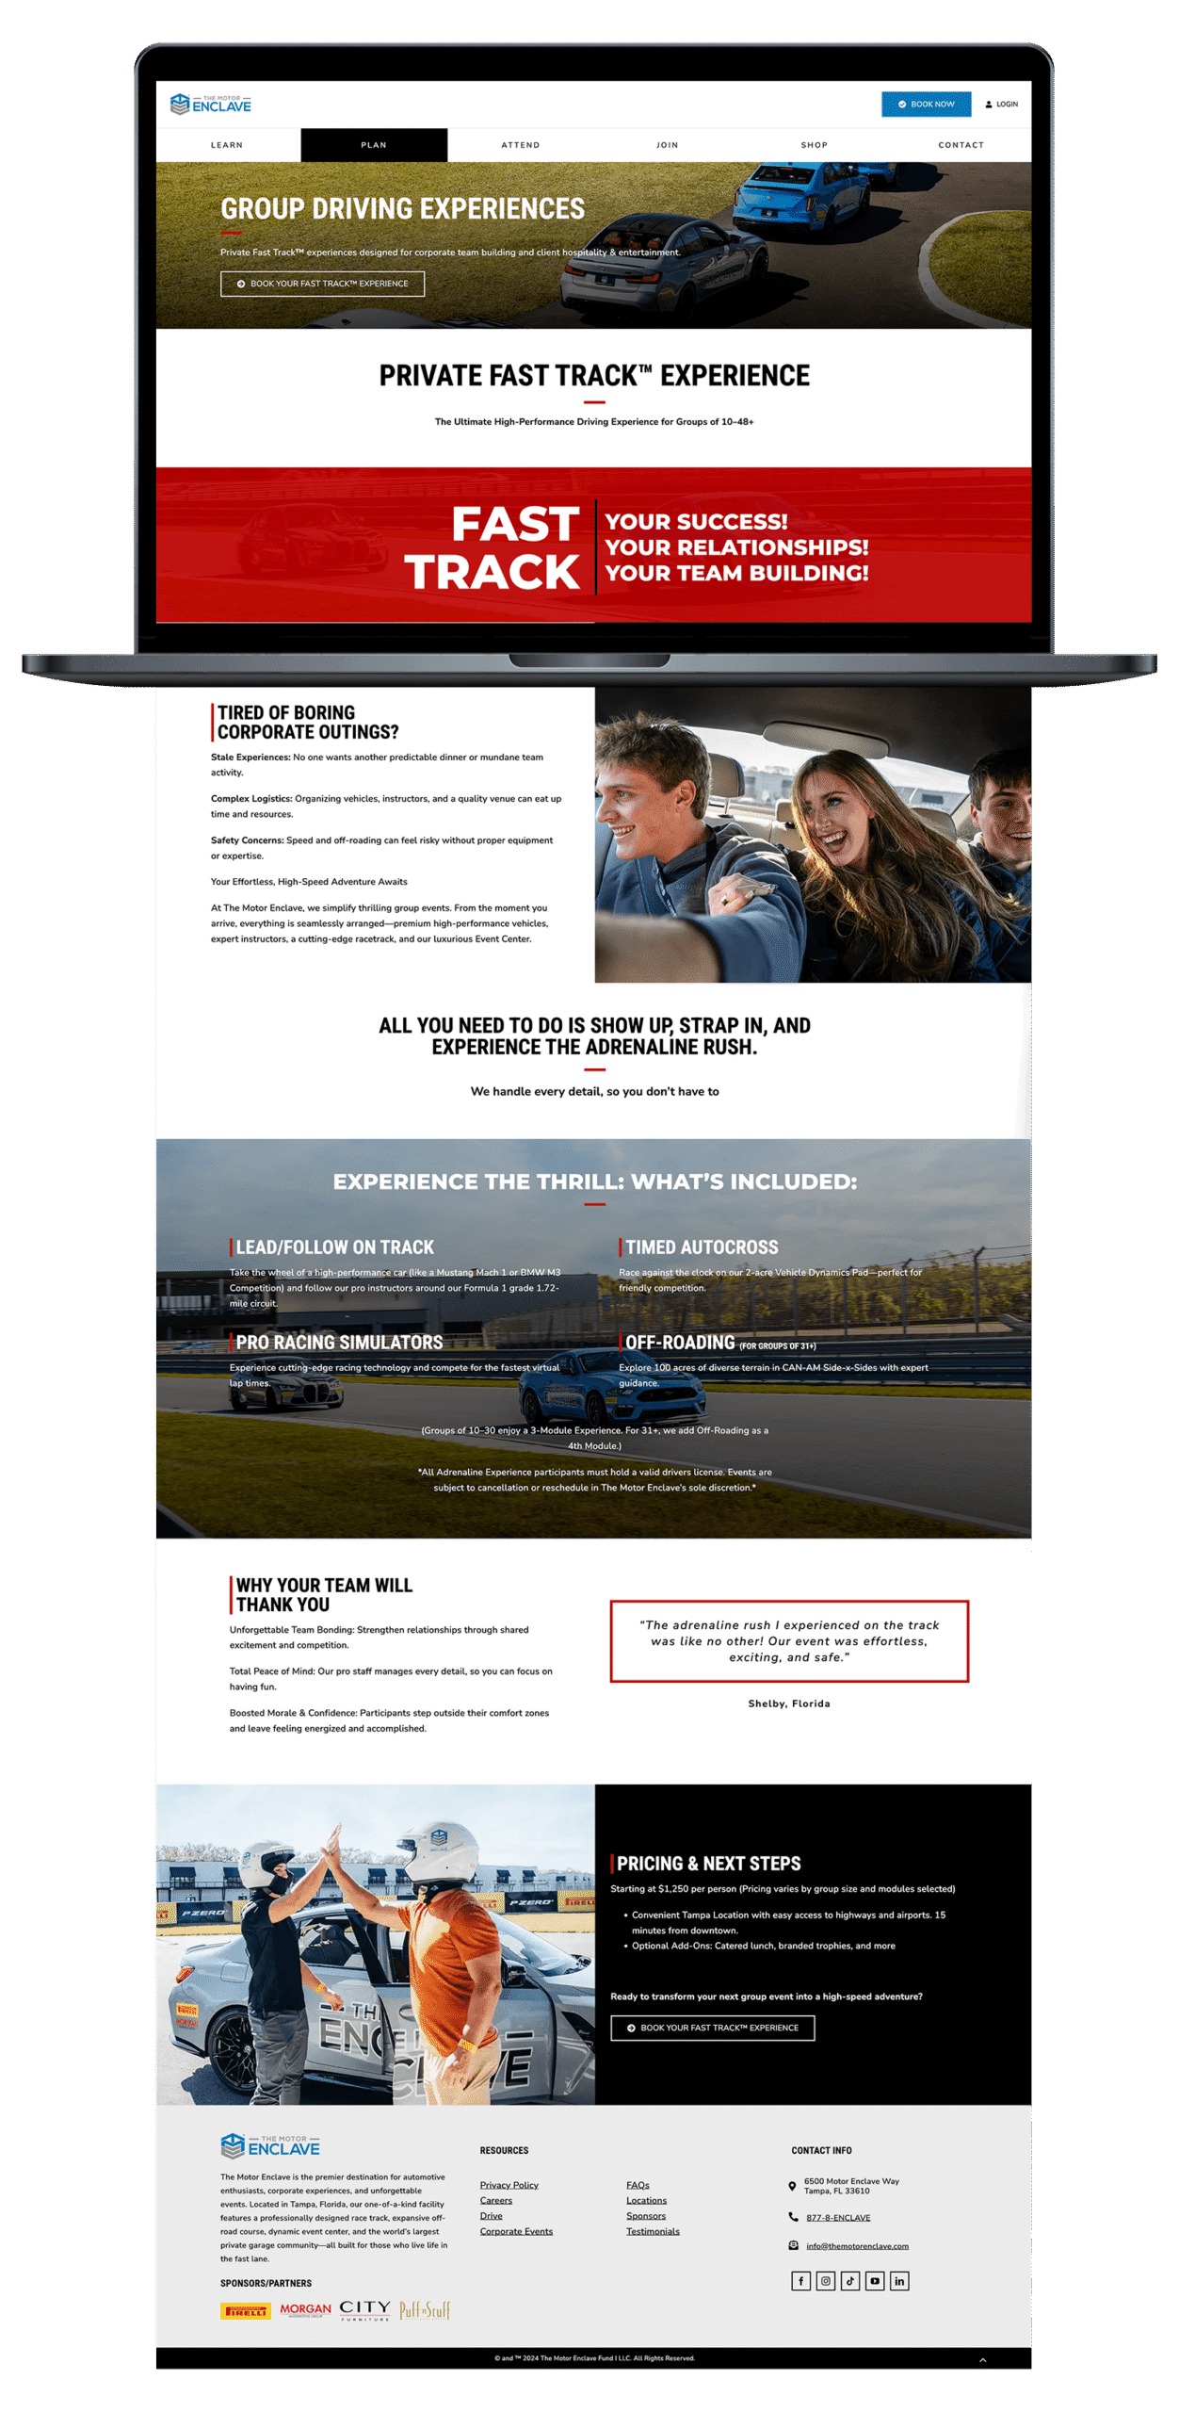Click the TikTok icon in the footer
The image size is (1179, 2412).
point(849,2281)
